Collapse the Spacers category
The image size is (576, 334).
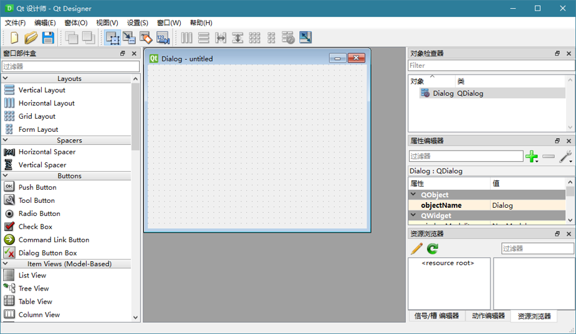pos(6,140)
